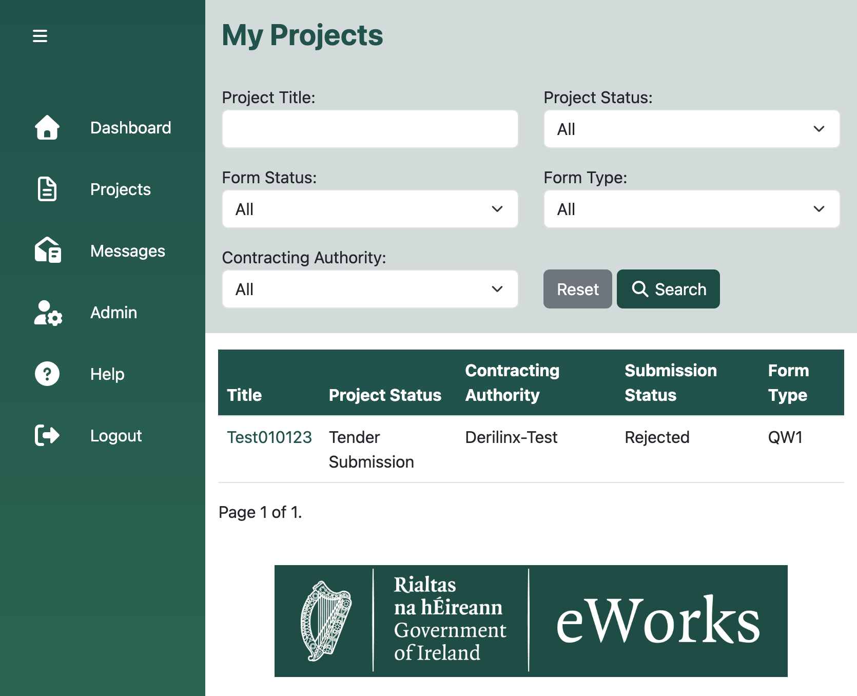This screenshot has width=857, height=696.
Task: Toggle the hamburger menu icon
Action: coord(40,36)
